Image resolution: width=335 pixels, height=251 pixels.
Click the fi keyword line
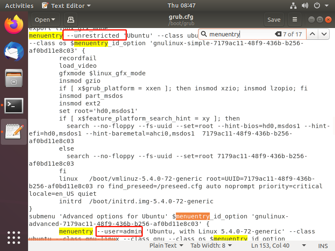point(63,171)
